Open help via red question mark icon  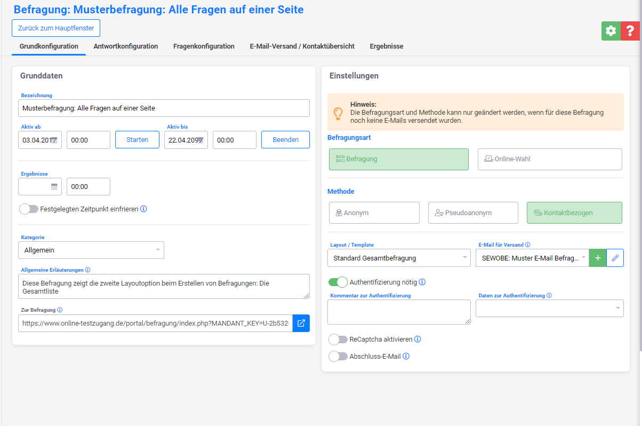pos(630,31)
